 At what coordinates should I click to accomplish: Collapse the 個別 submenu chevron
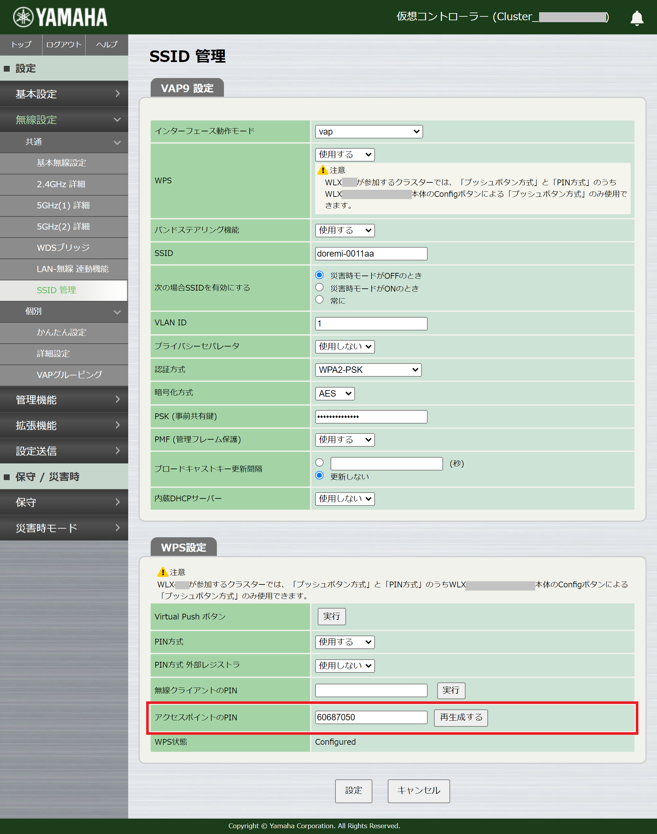[117, 312]
